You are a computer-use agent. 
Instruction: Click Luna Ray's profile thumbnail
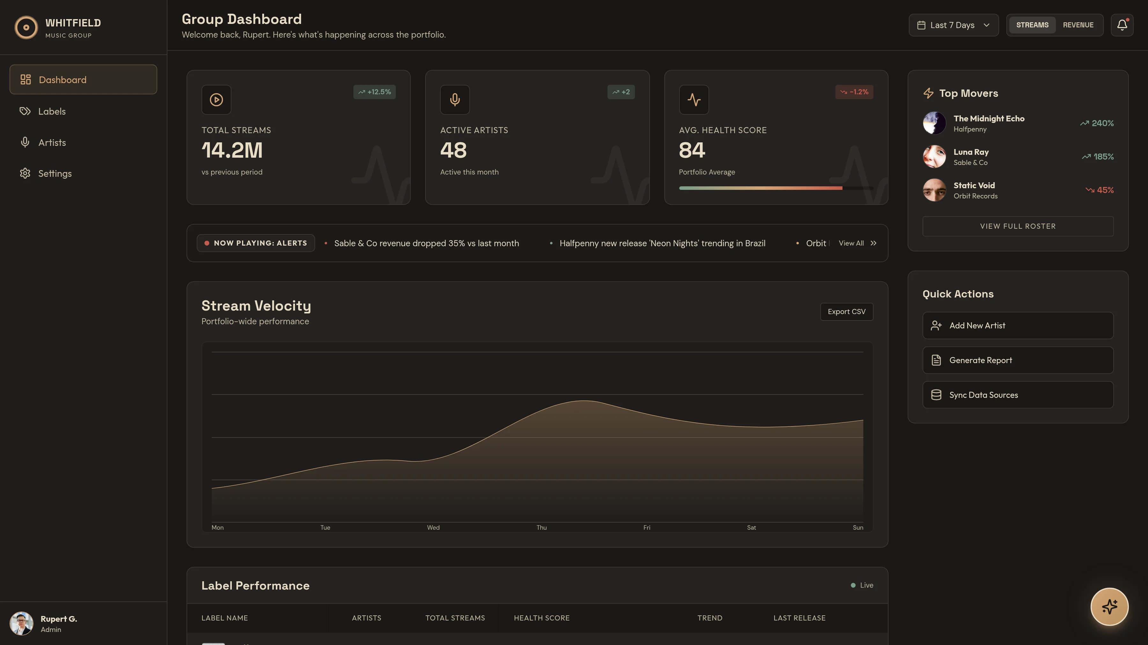pyautogui.click(x=935, y=156)
